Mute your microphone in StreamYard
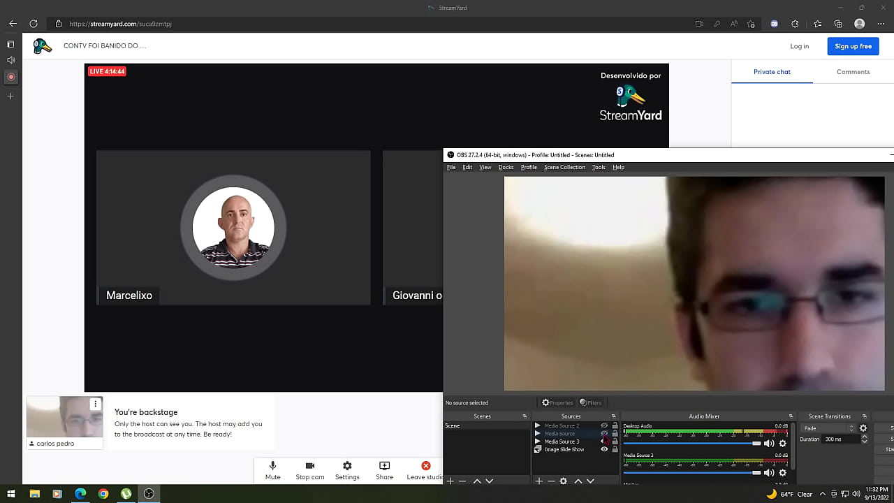894x503 pixels. coord(272,469)
